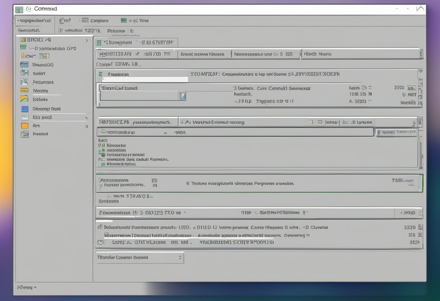
Task: Toggle the checkbox starting the Dlcoentroutd row
Action: (x=100, y=228)
